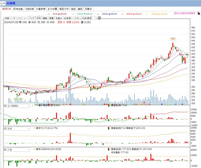Toggle the 布林 Bollinger band overlay
The image size is (201, 168).
(39, 18)
